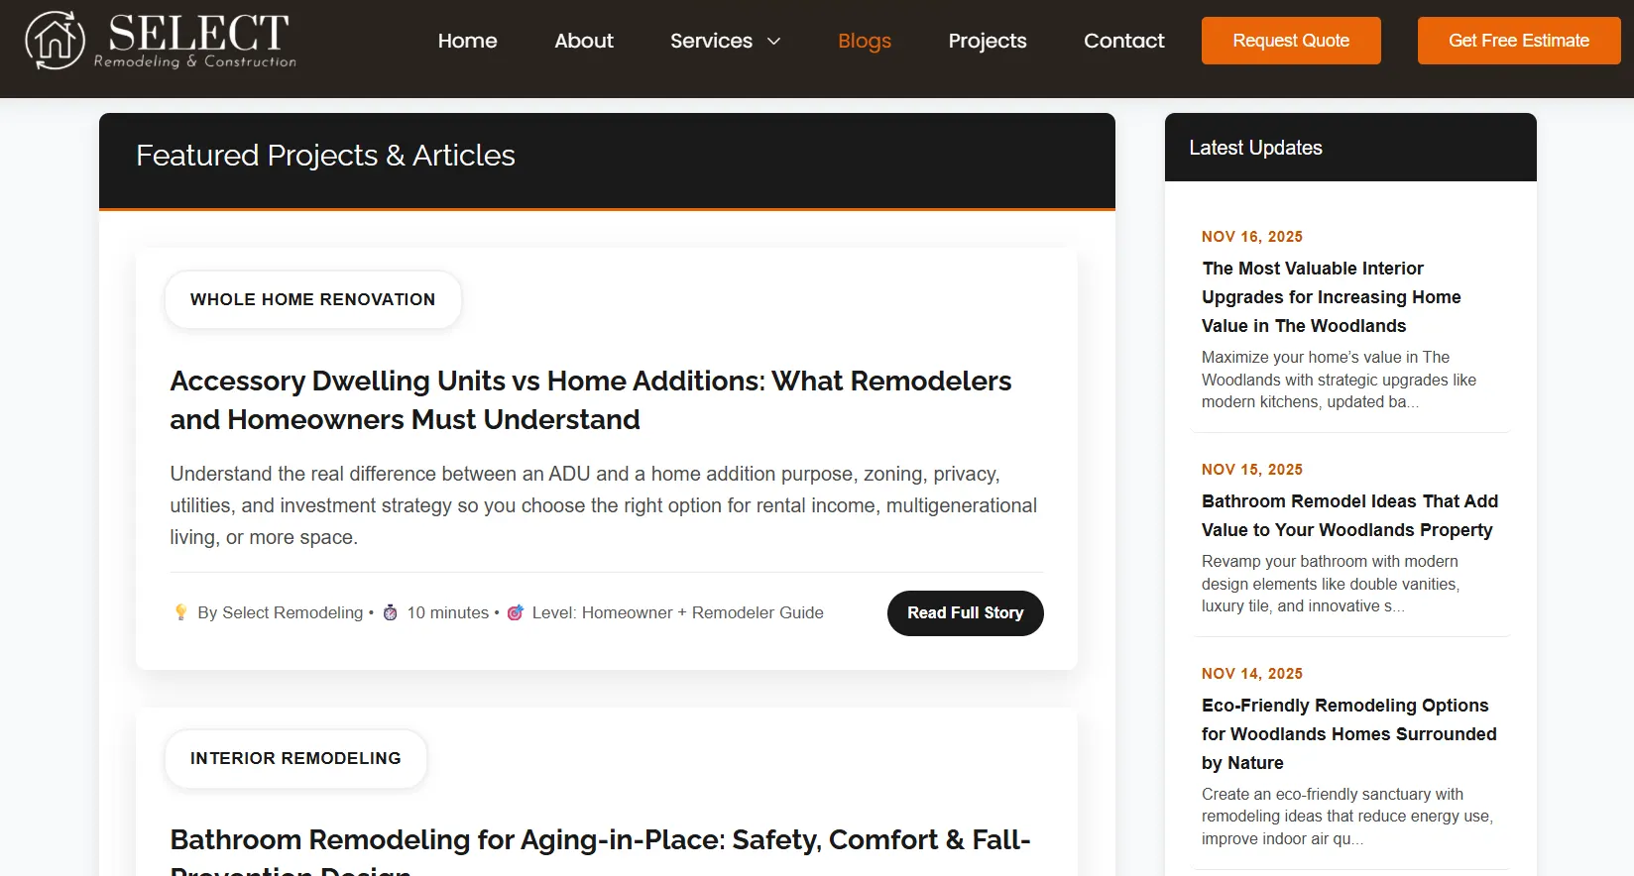The image size is (1634, 876).
Task: Select the Interior Remodeling category tag
Action: click(295, 758)
